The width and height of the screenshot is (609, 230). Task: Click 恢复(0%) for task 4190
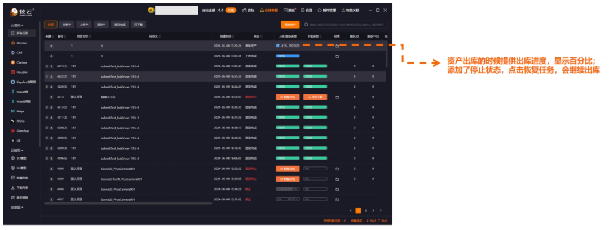288,169
